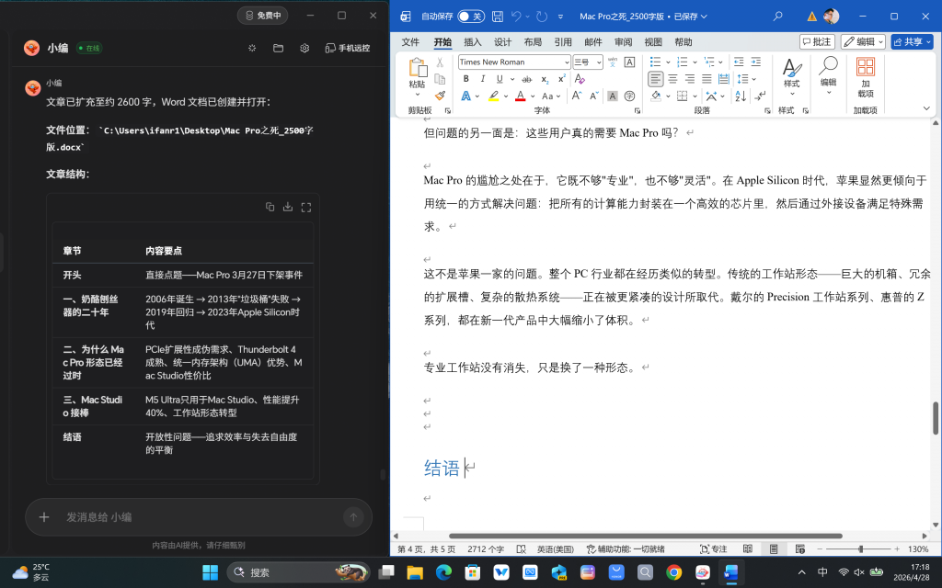Open the font size dropdown
The image size is (942, 588).
[x=599, y=62]
